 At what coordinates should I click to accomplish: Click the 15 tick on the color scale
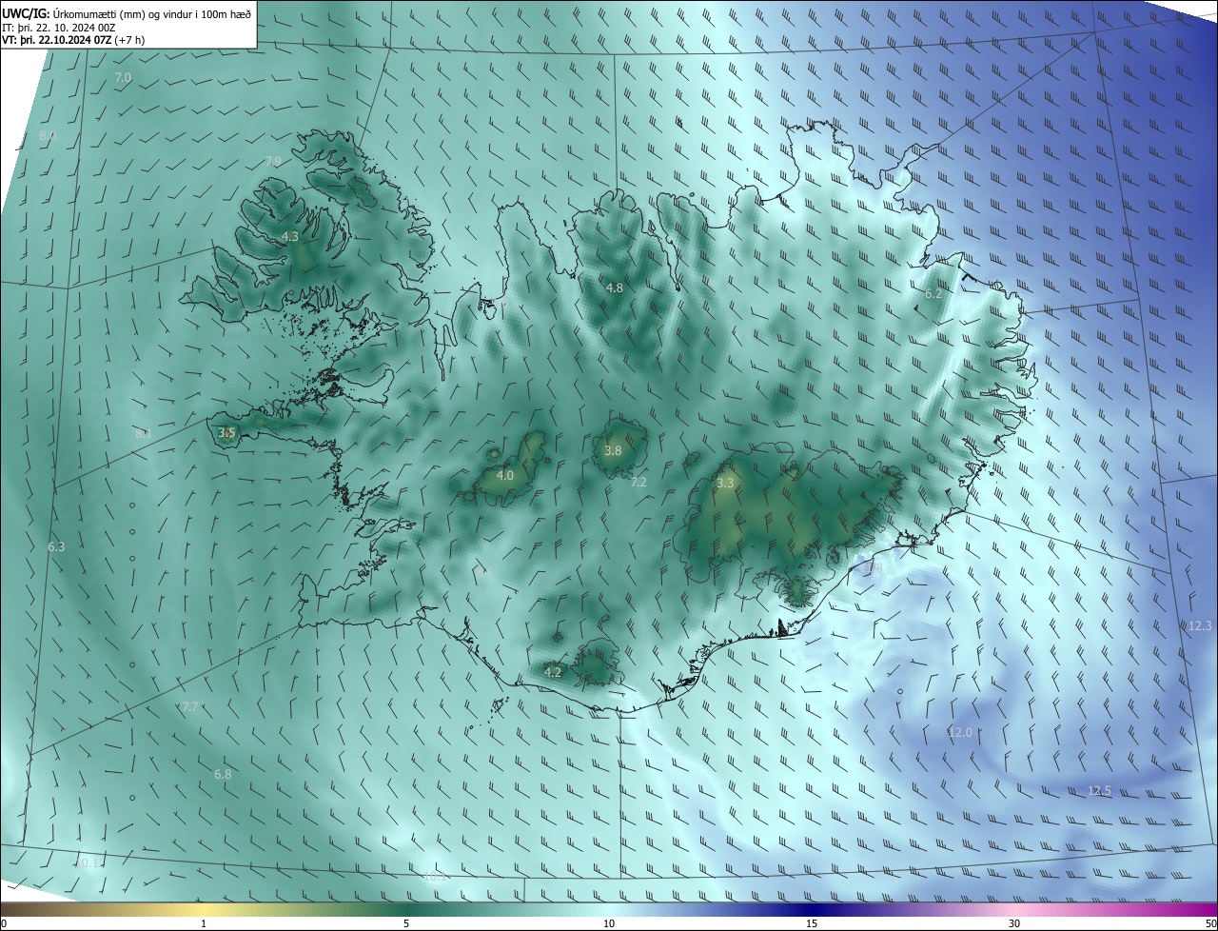(x=812, y=923)
